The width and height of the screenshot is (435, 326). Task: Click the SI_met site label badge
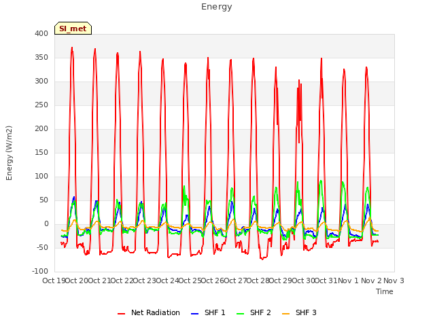(73, 29)
